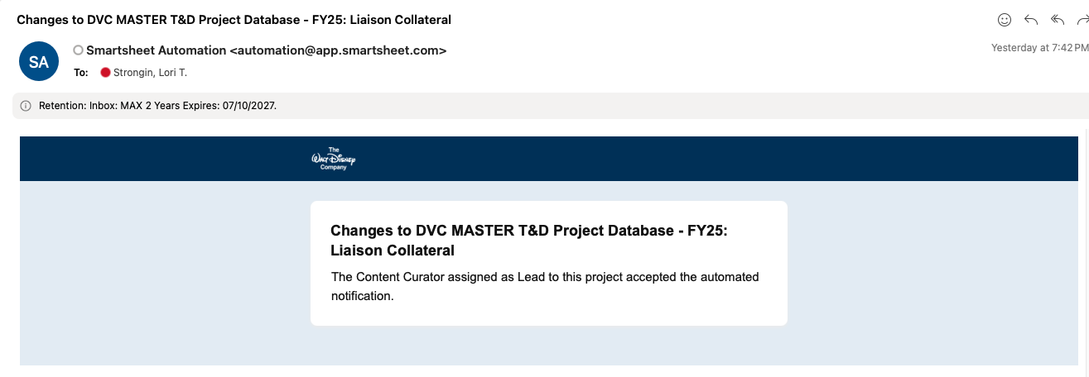
Task: Reply to the Smartsheet Automation email
Action: [x=1031, y=19]
